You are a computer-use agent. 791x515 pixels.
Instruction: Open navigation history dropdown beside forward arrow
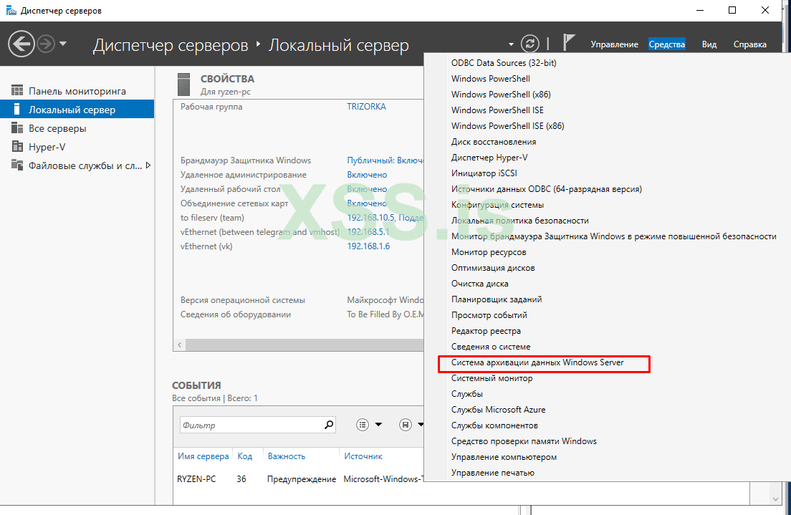pos(63,44)
